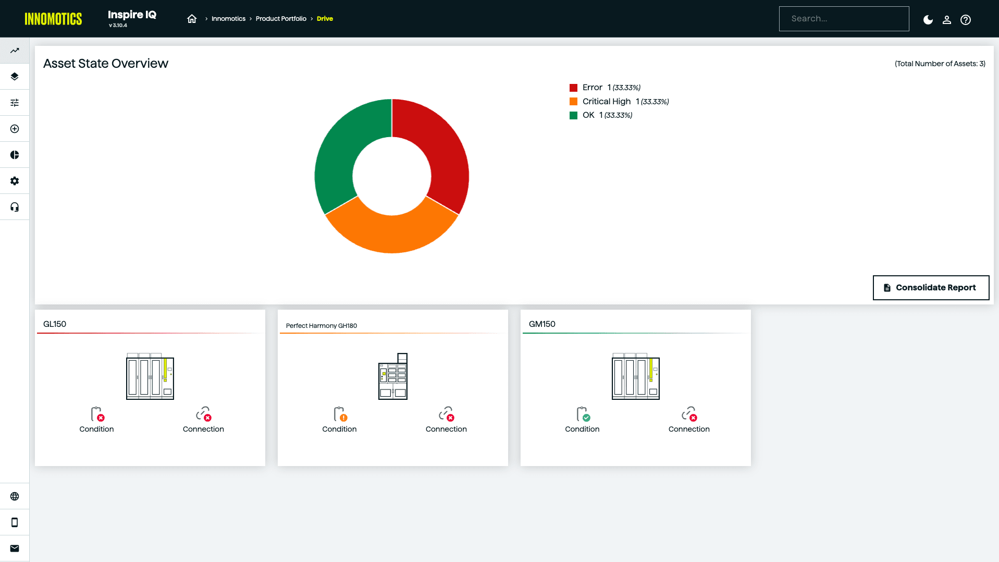This screenshot has width=999, height=562.
Task: Click the Inspire IQ app title
Action: click(132, 15)
